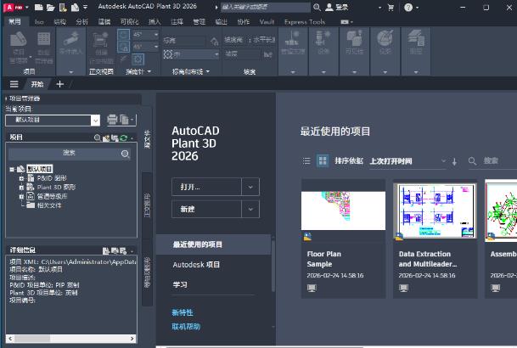Open the Iso ribbon tab
This screenshot has height=348, width=517.
coord(39,22)
